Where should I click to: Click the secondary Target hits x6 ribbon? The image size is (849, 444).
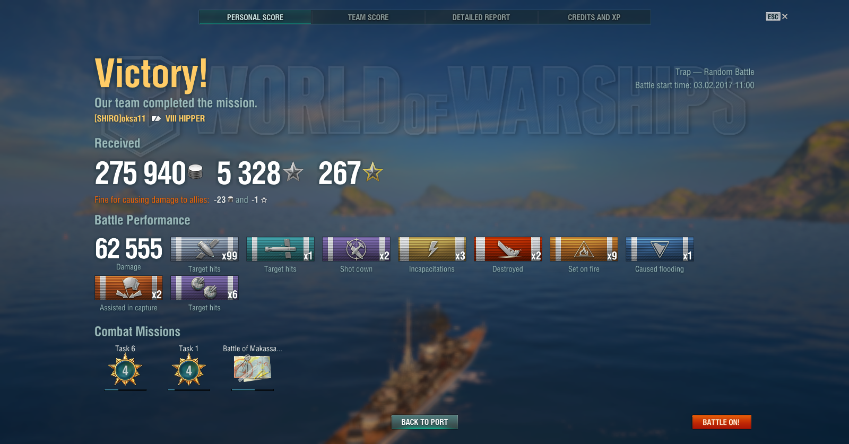[x=204, y=288]
